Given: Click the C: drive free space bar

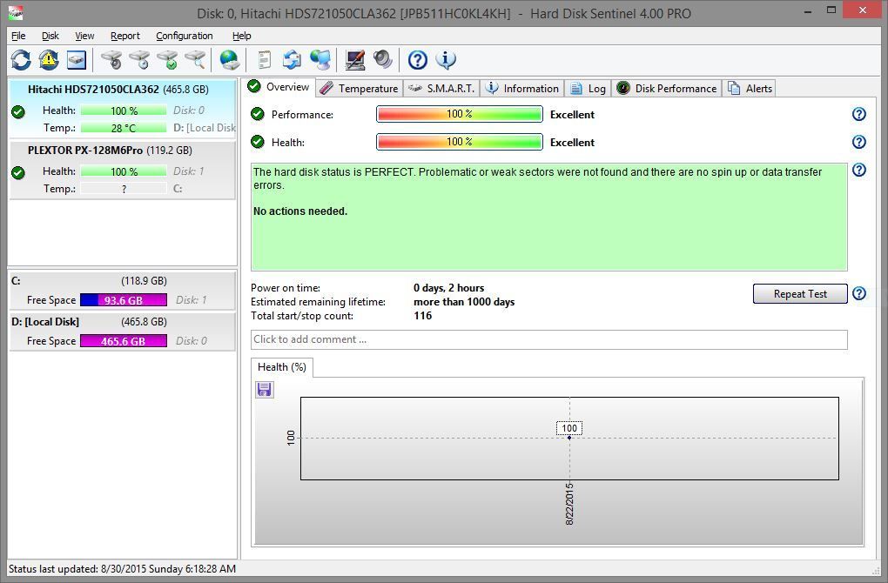Looking at the screenshot, I should pyautogui.click(x=123, y=300).
